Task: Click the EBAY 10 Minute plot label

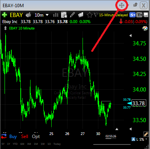Action: tap(22, 28)
